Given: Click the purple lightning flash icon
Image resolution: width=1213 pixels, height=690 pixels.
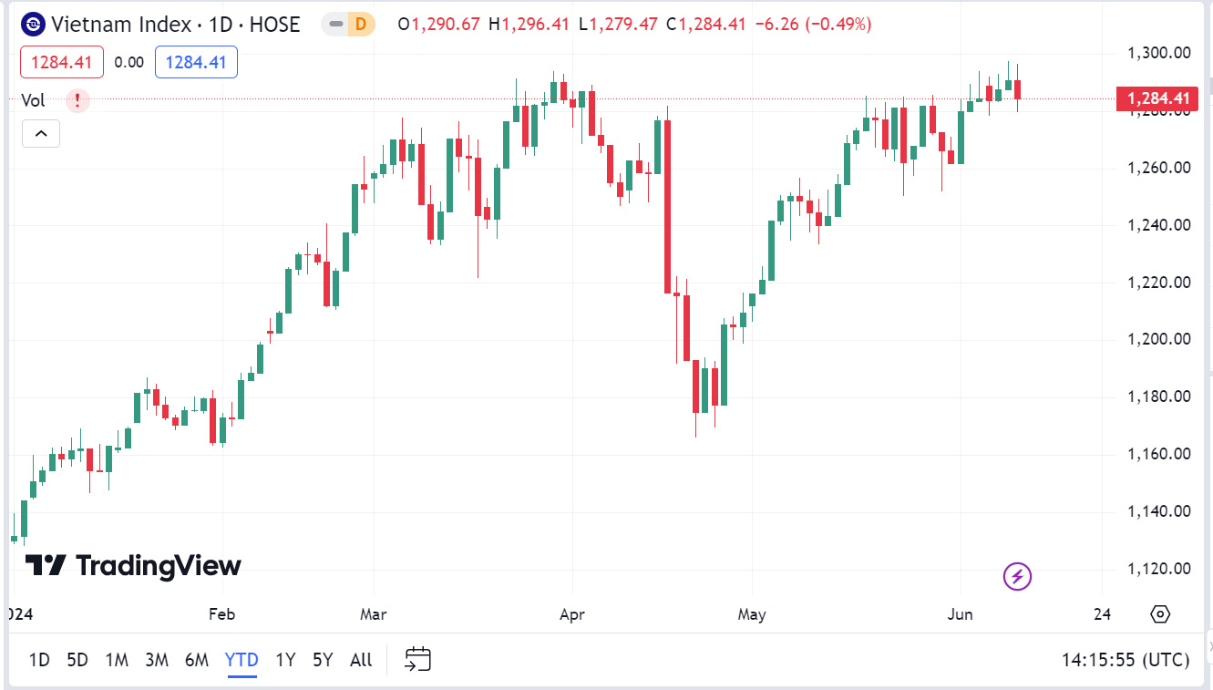Looking at the screenshot, I should 1017,576.
